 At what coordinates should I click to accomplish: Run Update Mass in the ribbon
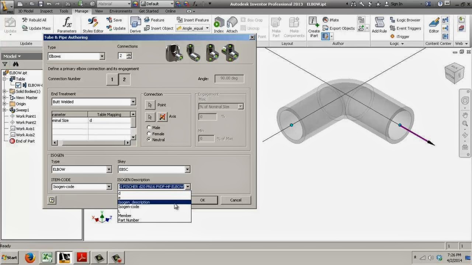click(x=36, y=28)
